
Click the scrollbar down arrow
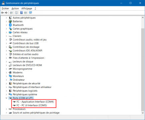(x=143, y=113)
